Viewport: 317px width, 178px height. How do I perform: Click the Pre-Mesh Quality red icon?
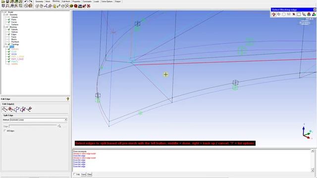pos(76,6)
